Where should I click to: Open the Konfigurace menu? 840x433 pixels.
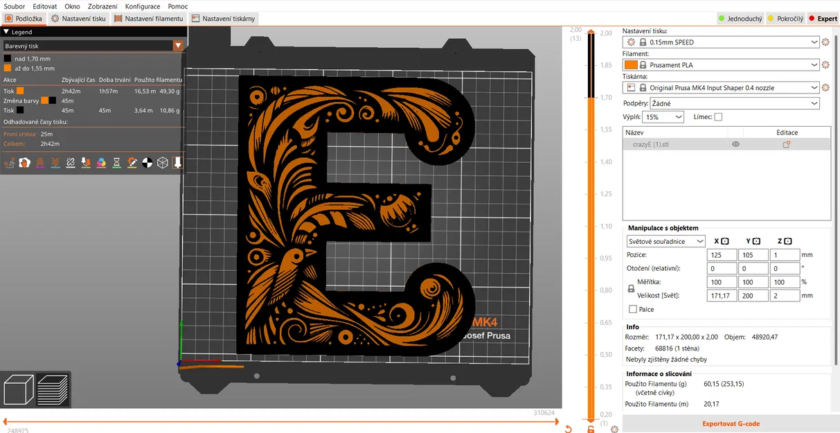coord(143,6)
